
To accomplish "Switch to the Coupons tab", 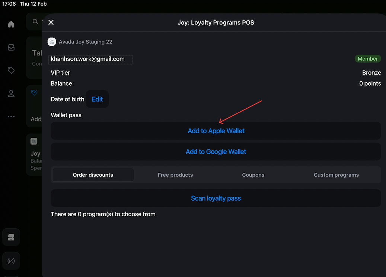I will [x=253, y=175].
